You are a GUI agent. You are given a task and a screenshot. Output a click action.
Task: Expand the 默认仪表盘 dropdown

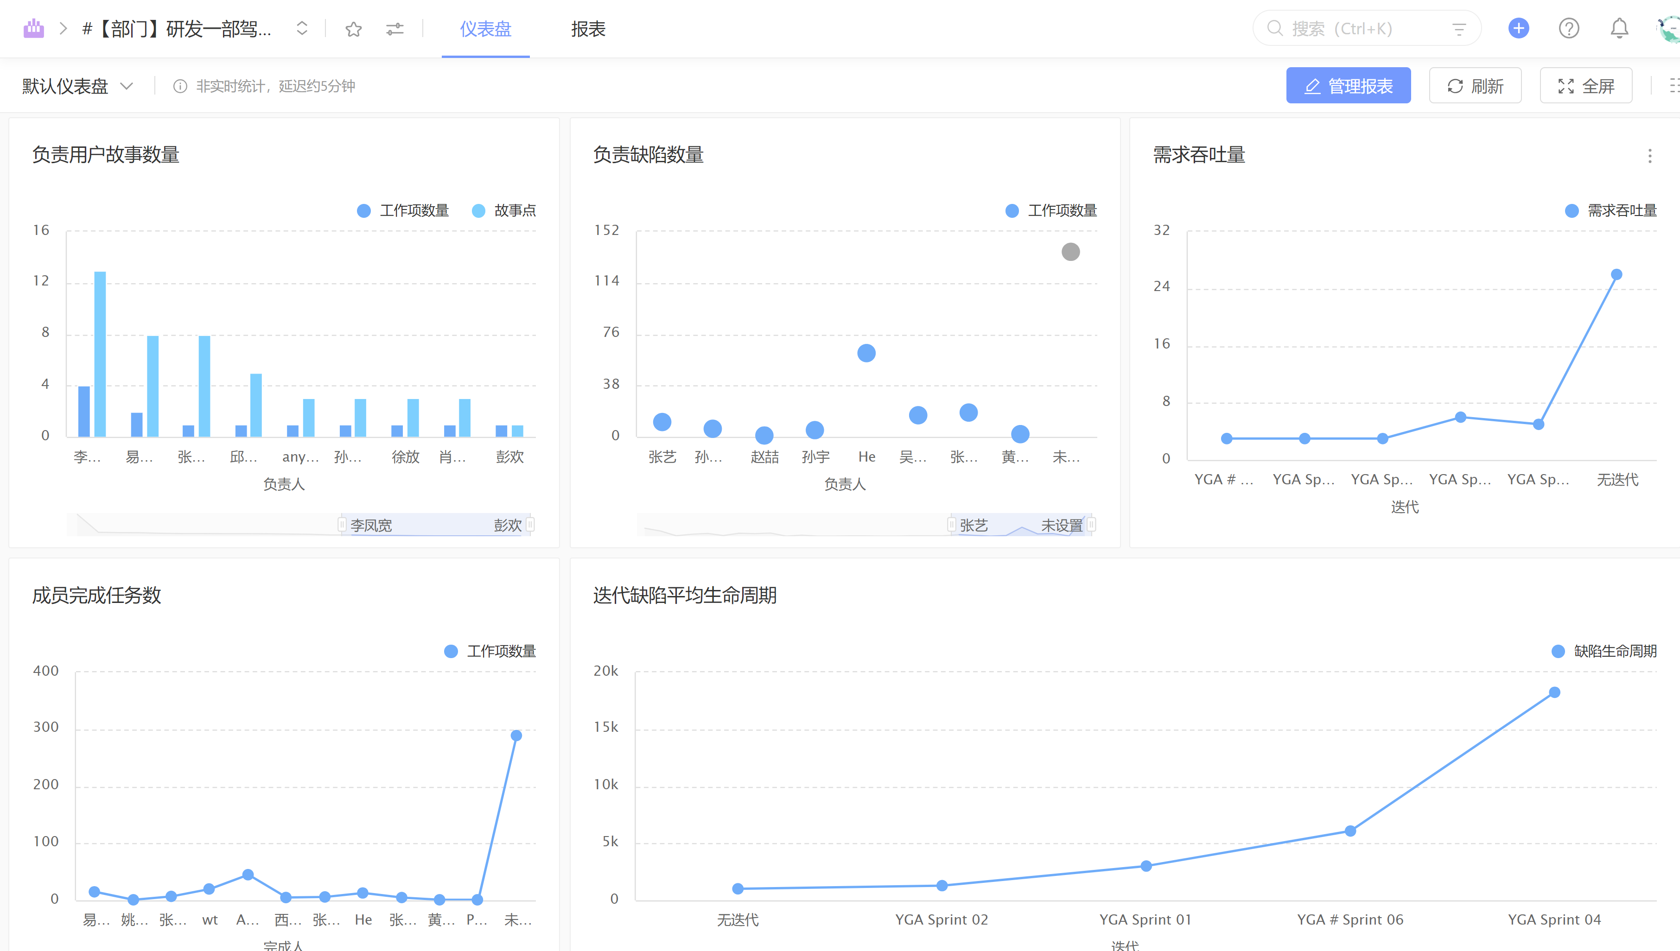(77, 86)
